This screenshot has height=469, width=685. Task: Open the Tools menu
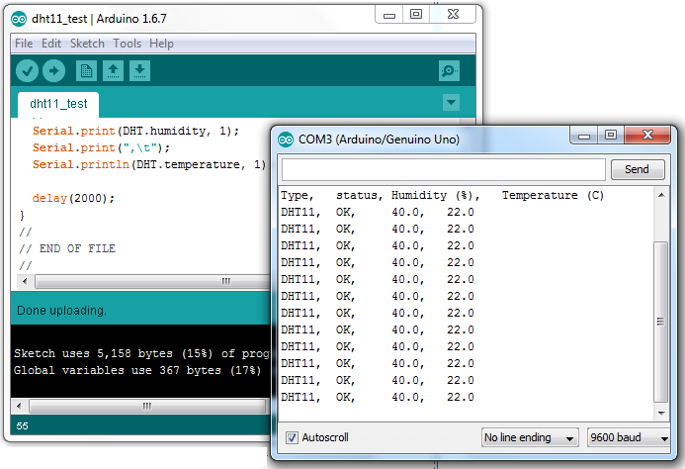(x=127, y=44)
